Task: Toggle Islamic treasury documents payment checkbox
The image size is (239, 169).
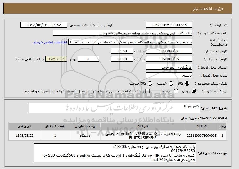Action: 147,91
